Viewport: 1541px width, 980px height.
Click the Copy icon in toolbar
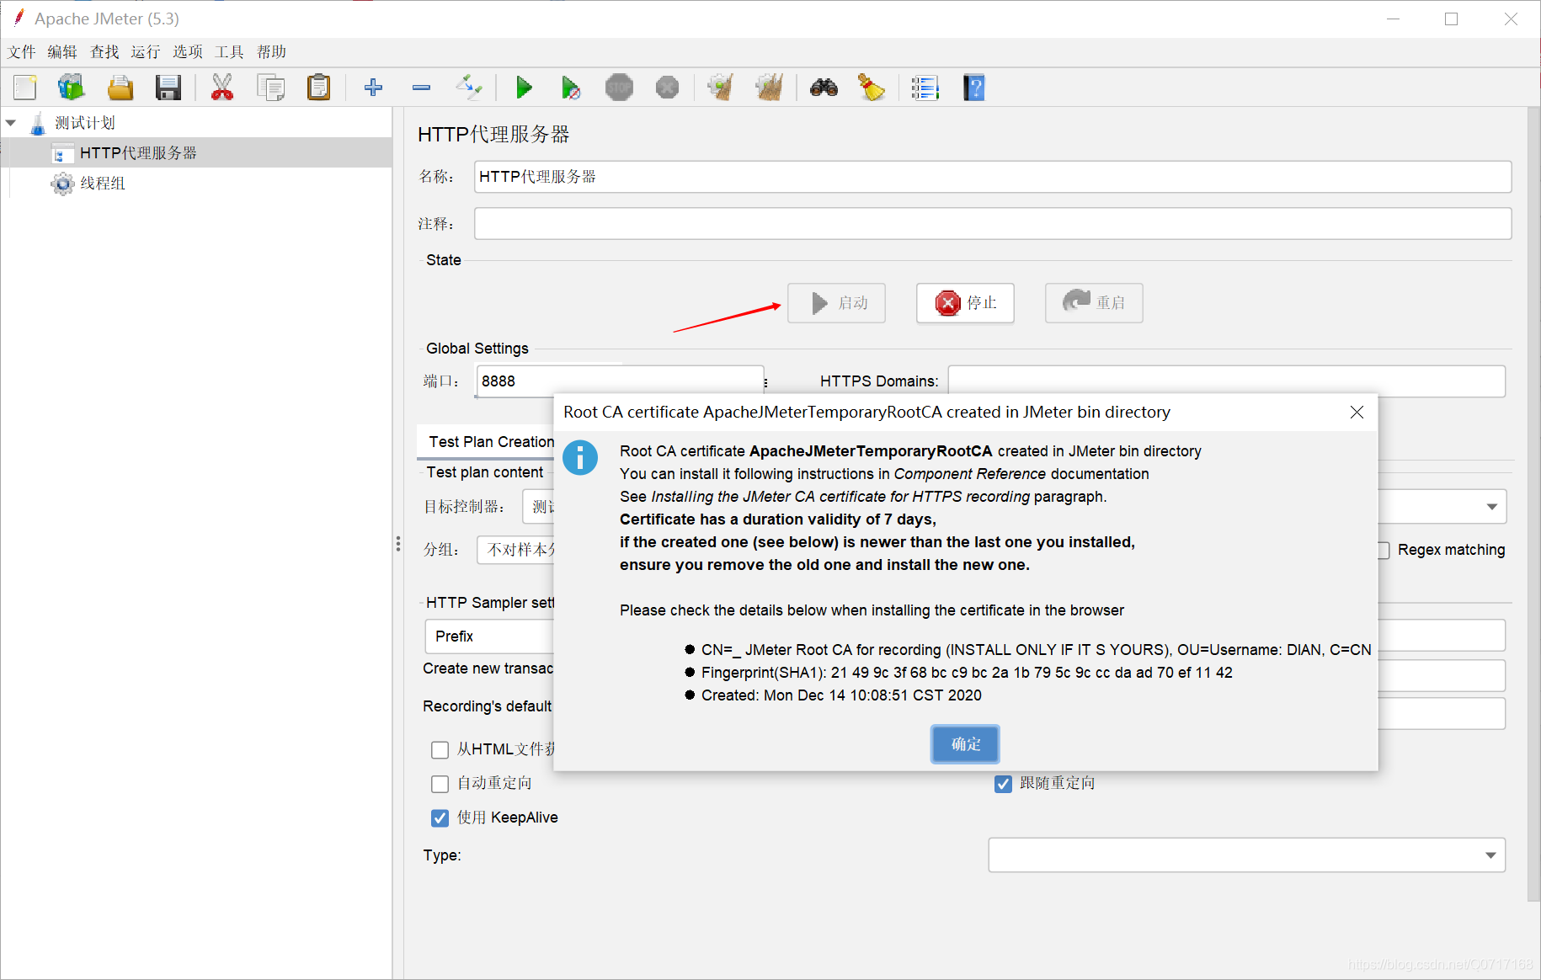pos(271,88)
